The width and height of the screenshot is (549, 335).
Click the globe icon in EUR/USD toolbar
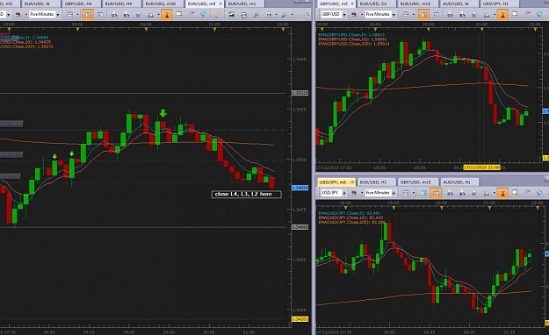[203, 14]
